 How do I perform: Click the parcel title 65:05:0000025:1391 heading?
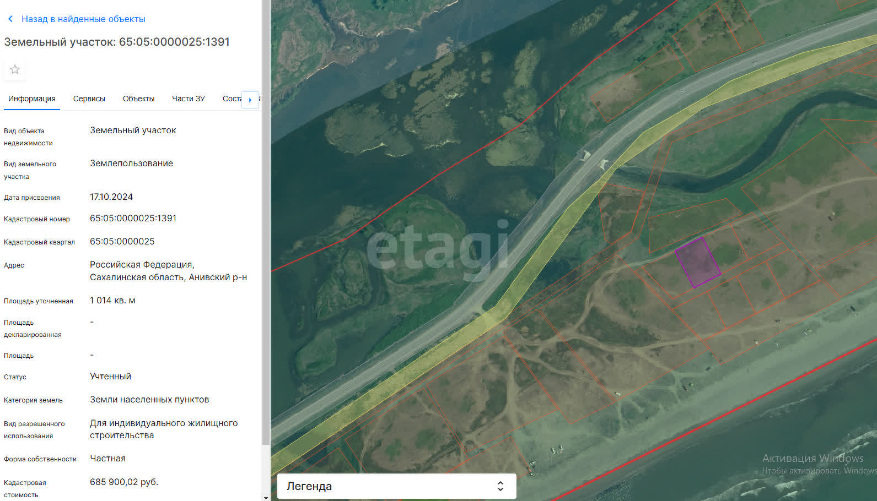coord(117,42)
